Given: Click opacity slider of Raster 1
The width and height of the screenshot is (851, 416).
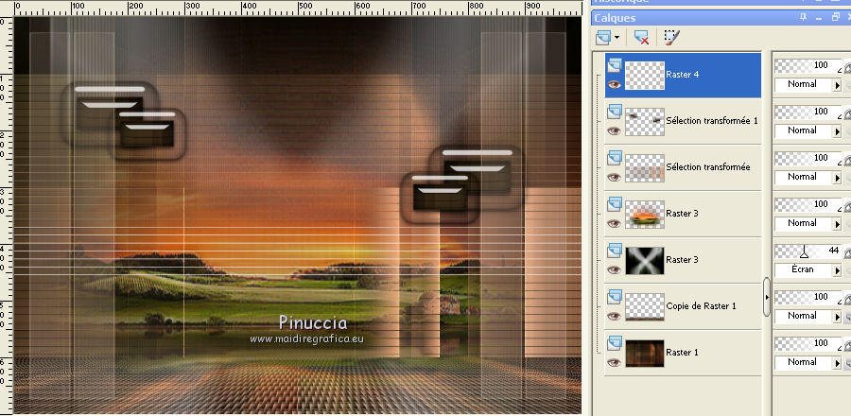Looking at the screenshot, I should click(808, 343).
